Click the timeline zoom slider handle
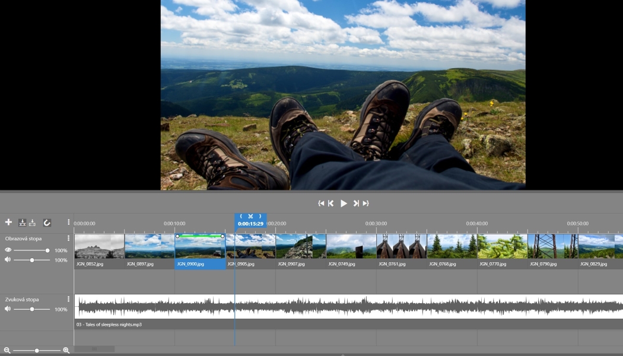 point(37,351)
